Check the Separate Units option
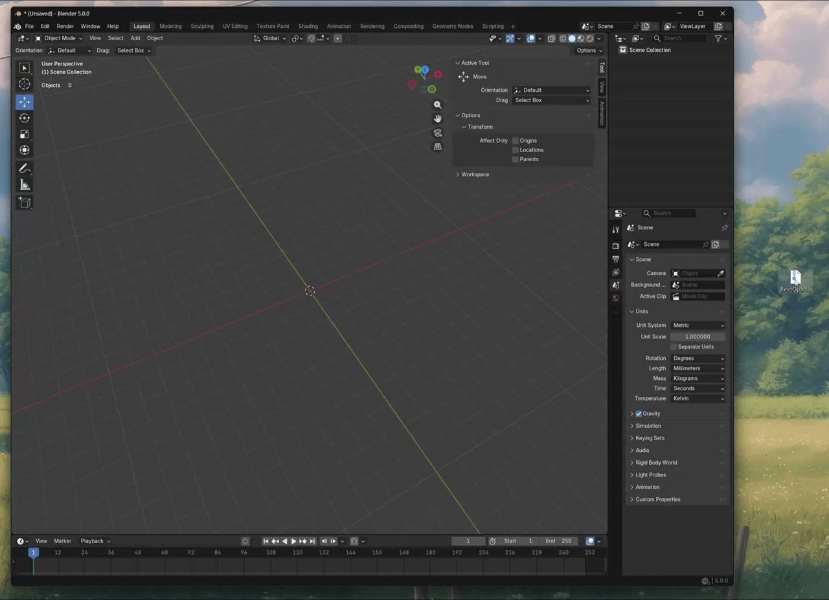The width and height of the screenshot is (829, 600). [674, 347]
